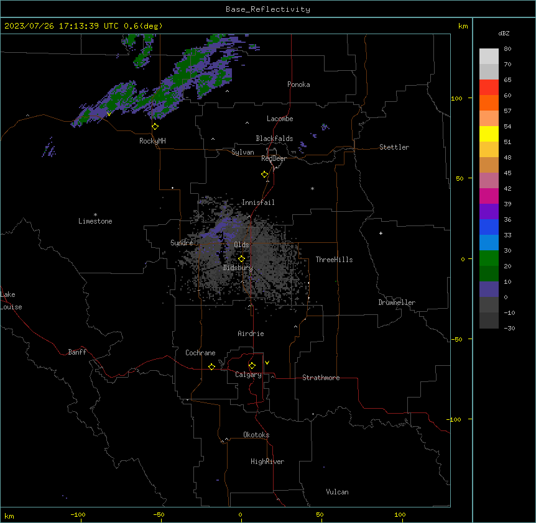Select the Ponoka city label
The width and height of the screenshot is (536, 523).
click(298, 84)
